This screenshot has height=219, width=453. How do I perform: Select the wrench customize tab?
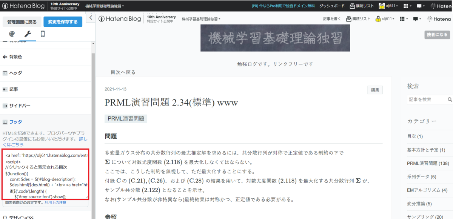(x=28, y=34)
